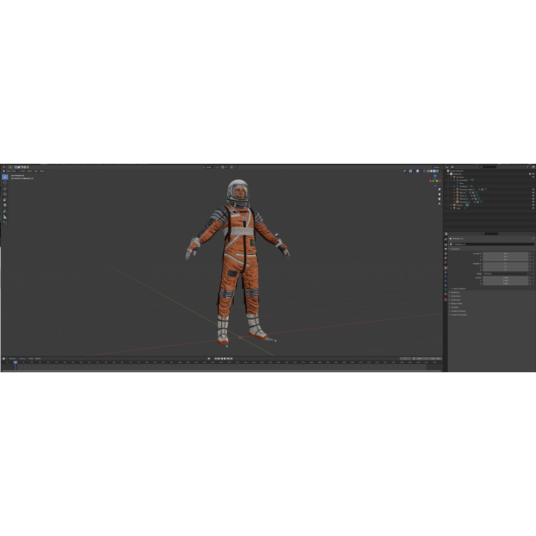
Task: Open the Global transform orientation dropdown
Action: [x=208, y=167]
